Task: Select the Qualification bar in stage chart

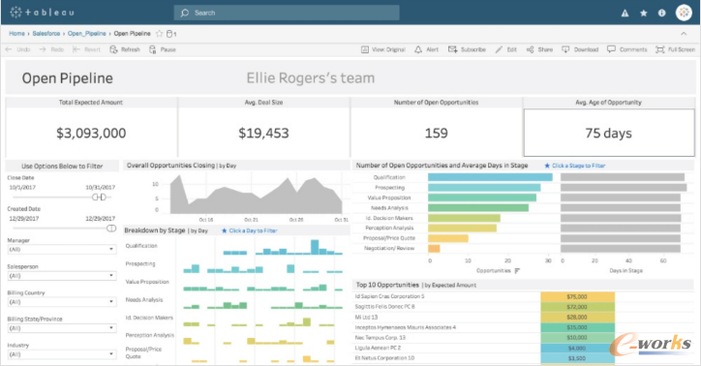Action: coord(490,177)
